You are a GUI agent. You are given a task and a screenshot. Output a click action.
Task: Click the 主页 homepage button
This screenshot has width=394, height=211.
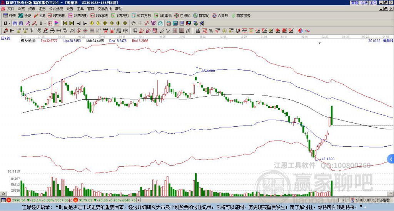[x=373, y=3]
